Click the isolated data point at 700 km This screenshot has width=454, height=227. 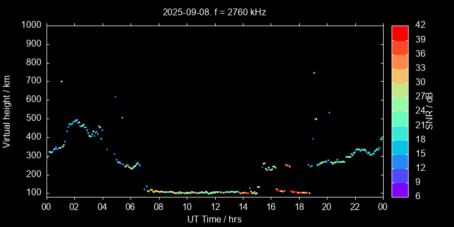61,81
